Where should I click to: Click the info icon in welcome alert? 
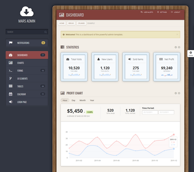click(x=63, y=35)
